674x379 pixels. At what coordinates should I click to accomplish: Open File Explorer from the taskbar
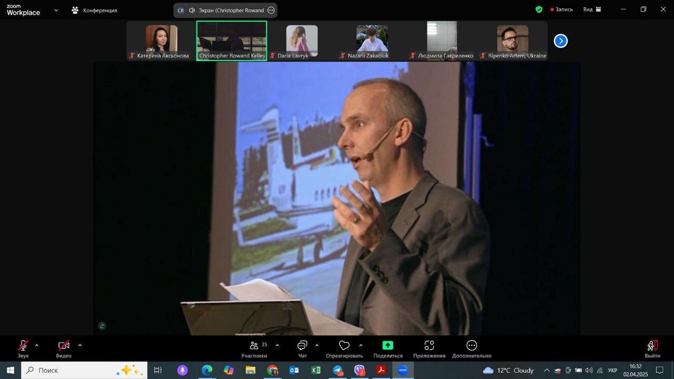point(250,370)
